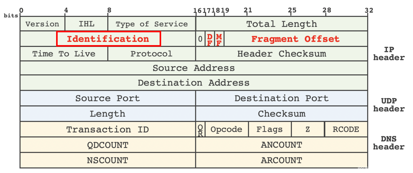Select the Source Address row
Viewport: 413px width, 173px height.
pyautogui.click(x=194, y=68)
